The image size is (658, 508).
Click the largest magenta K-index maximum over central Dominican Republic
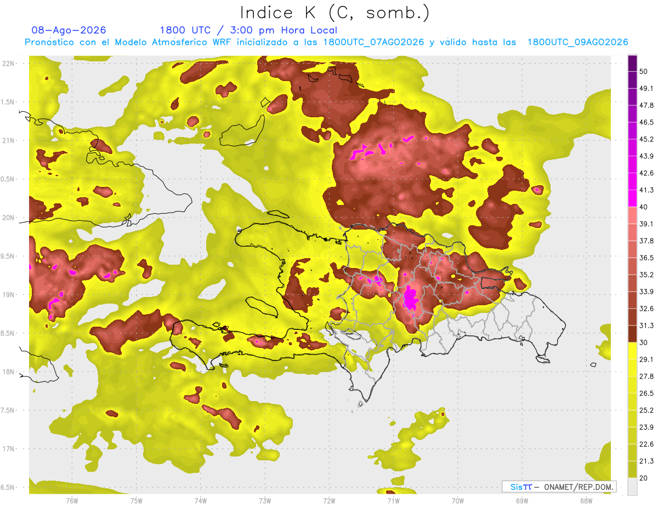(x=410, y=298)
